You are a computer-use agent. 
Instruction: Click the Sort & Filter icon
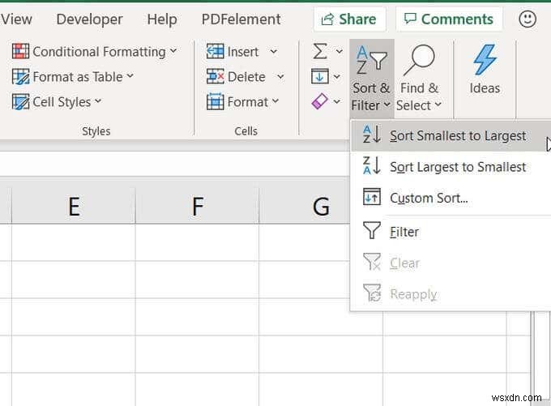click(372, 61)
